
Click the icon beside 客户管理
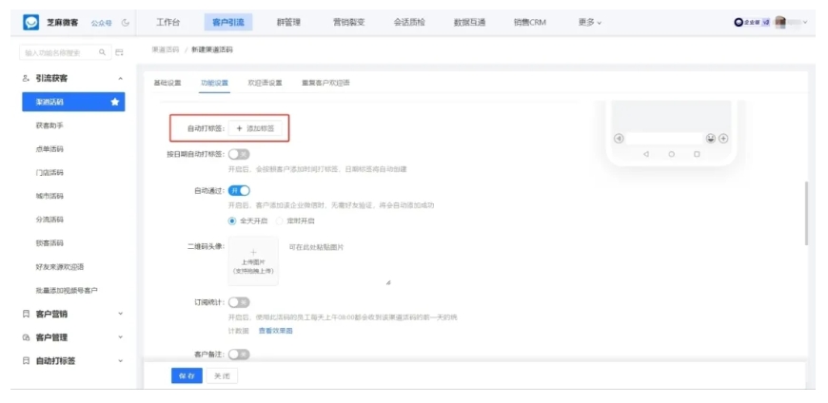(26, 337)
